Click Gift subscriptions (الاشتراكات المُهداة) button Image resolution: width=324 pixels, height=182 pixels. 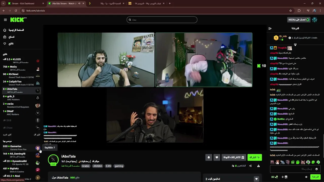[234, 157]
